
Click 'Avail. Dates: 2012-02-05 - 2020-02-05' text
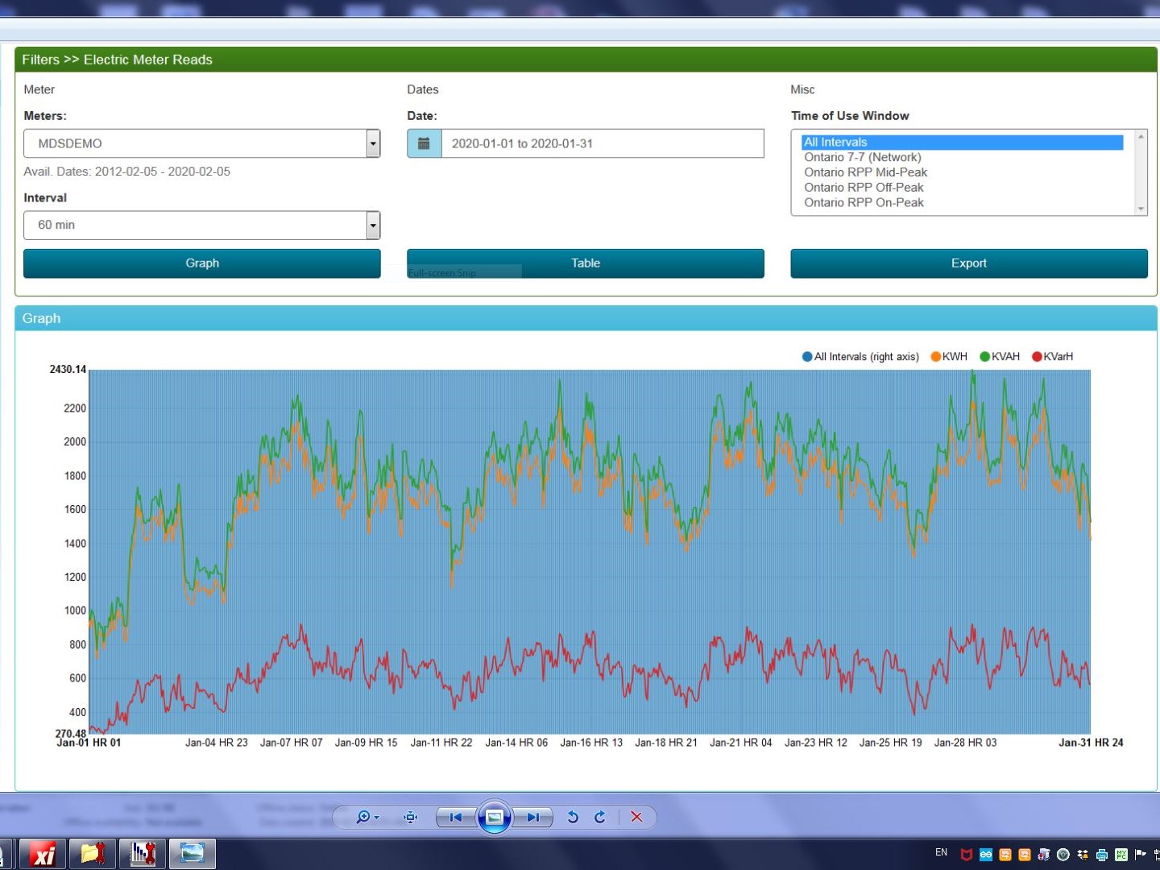point(127,172)
